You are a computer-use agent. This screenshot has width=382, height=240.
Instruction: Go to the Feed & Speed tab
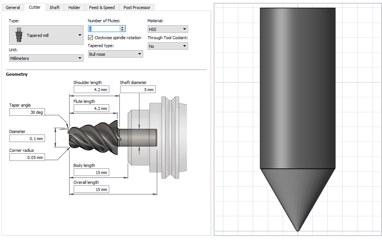click(102, 8)
